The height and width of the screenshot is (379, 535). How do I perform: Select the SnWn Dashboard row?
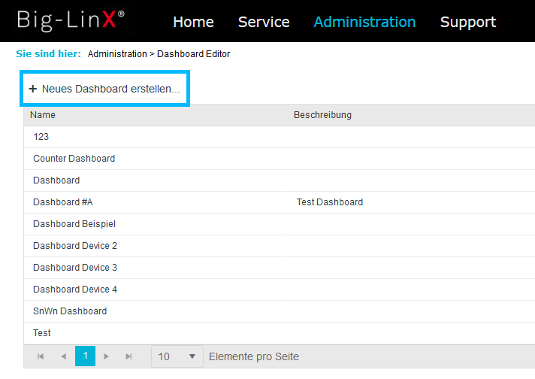tap(280, 311)
